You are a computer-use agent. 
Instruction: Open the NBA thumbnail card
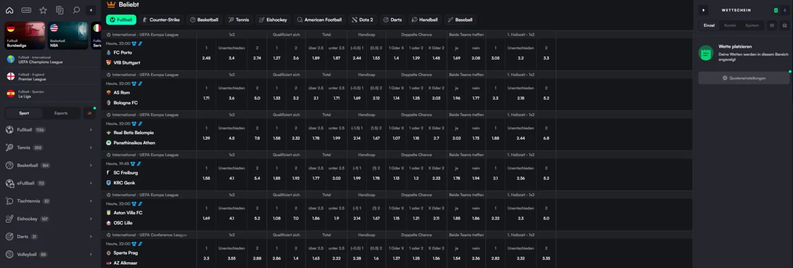click(x=68, y=35)
